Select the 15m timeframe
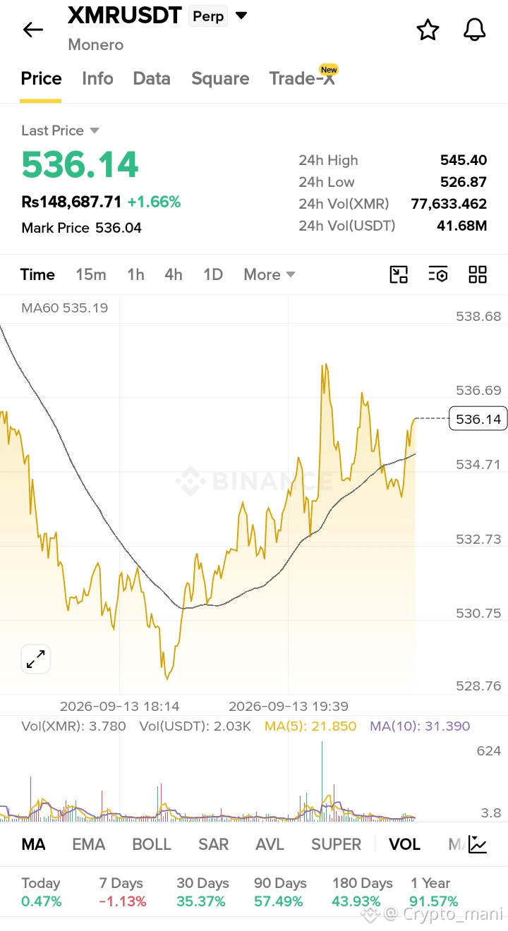 tap(91, 274)
